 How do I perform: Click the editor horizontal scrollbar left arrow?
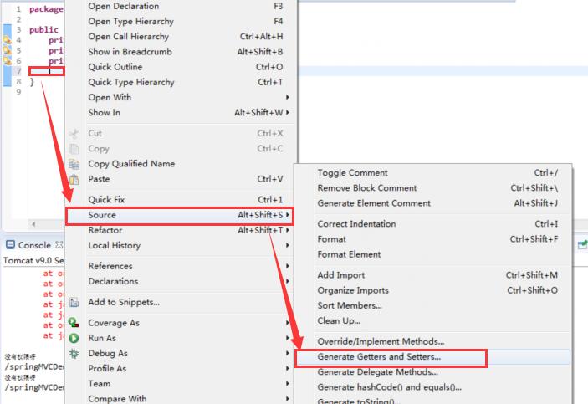(x=33, y=224)
